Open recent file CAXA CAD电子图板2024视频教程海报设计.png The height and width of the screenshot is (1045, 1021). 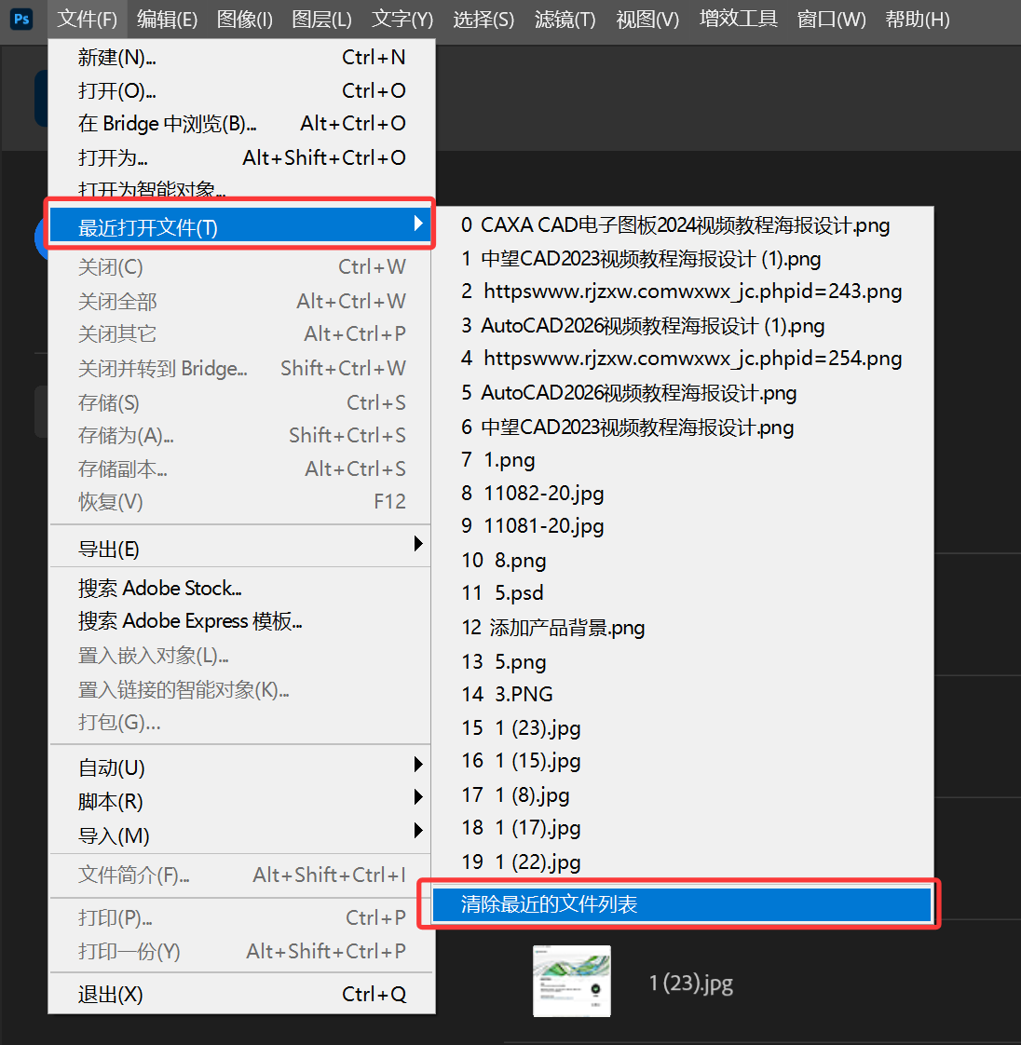click(683, 225)
